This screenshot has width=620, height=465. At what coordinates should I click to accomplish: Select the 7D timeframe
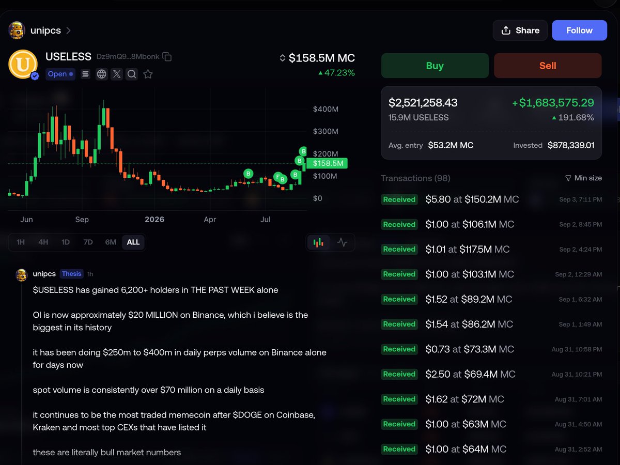[88, 242]
